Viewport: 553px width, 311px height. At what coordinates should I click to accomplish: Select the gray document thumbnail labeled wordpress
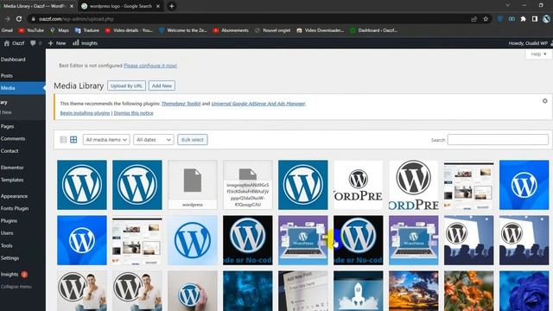[193, 185]
